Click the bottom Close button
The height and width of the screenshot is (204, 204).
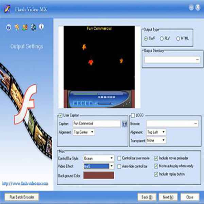190,197
